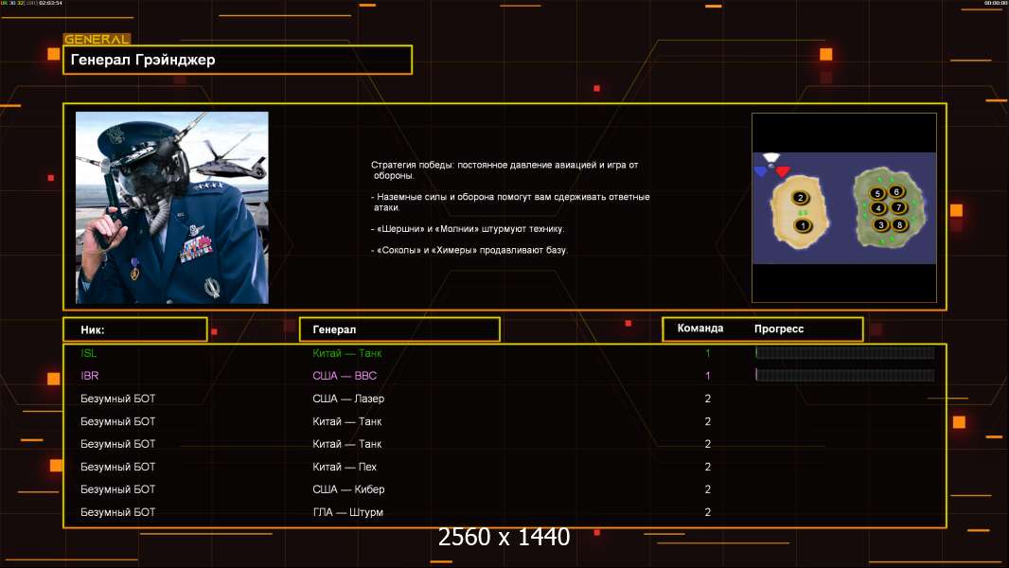Click start position 1 on the minimap
The width and height of the screenshot is (1009, 568).
[803, 225]
